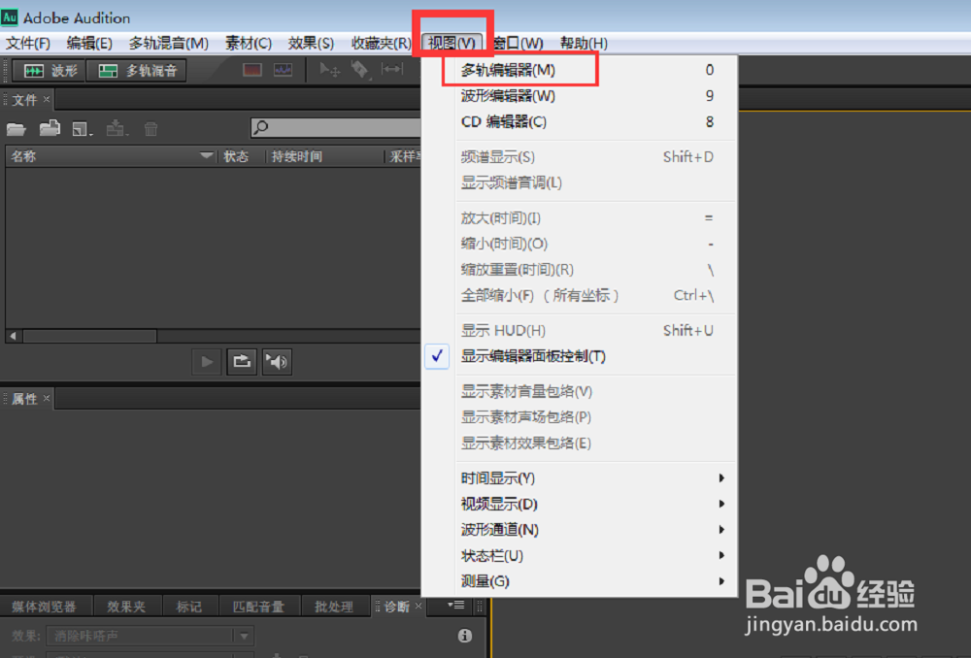This screenshot has width=971, height=658.
Task: Toggle the spectral frequency display icon
Action: click(252, 70)
